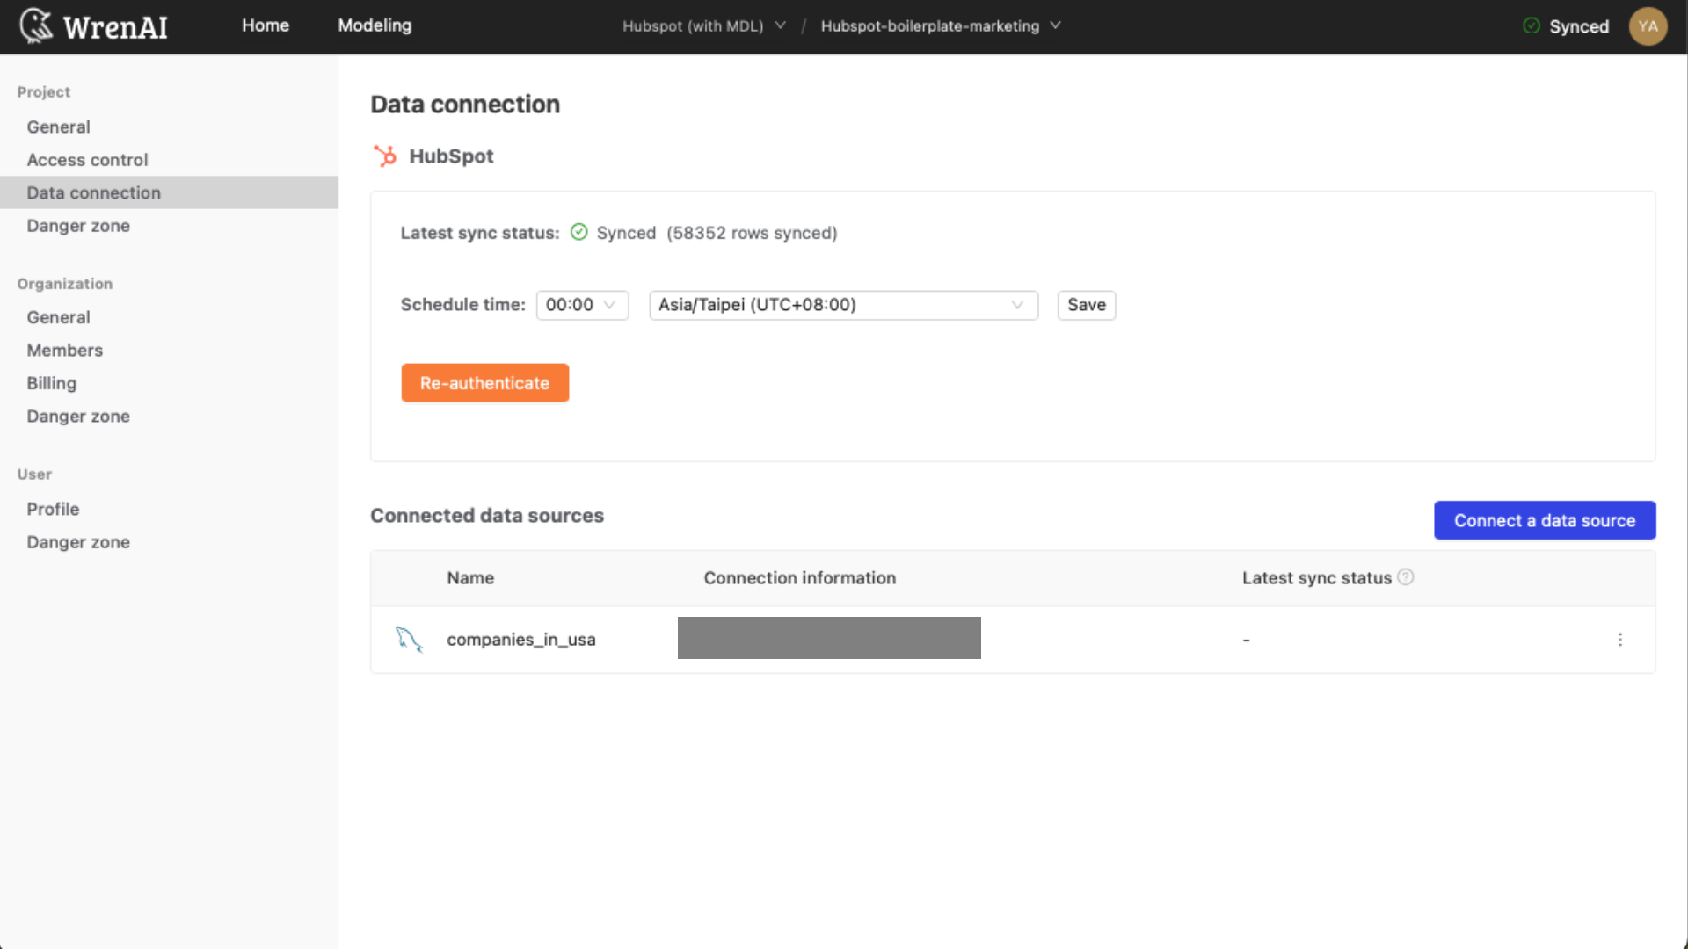The width and height of the screenshot is (1688, 949).
Task: Click the Save schedule button
Action: [x=1086, y=305]
